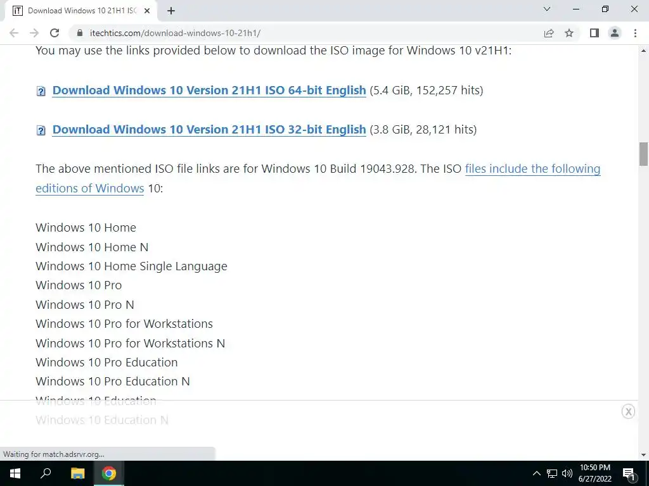
Task: Click the browser forward arrow
Action: [x=34, y=33]
